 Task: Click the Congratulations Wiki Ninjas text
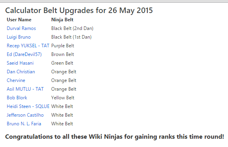115,137
